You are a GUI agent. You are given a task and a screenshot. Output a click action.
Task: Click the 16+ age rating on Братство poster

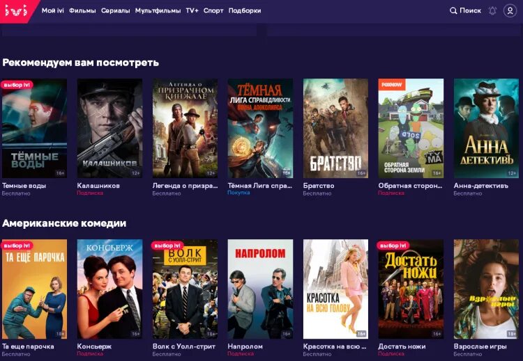coord(361,173)
